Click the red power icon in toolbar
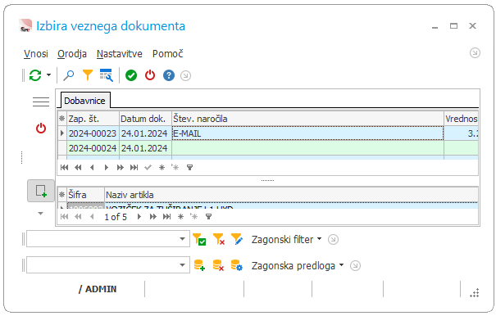This screenshot has width=496, height=316. tap(150, 75)
